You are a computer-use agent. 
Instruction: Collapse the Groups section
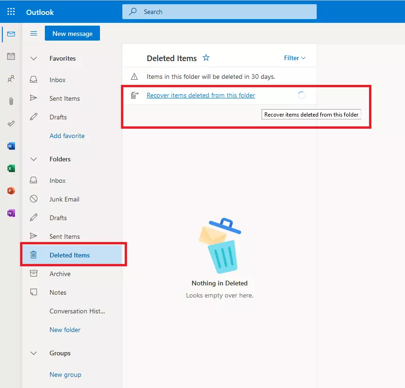(x=34, y=353)
